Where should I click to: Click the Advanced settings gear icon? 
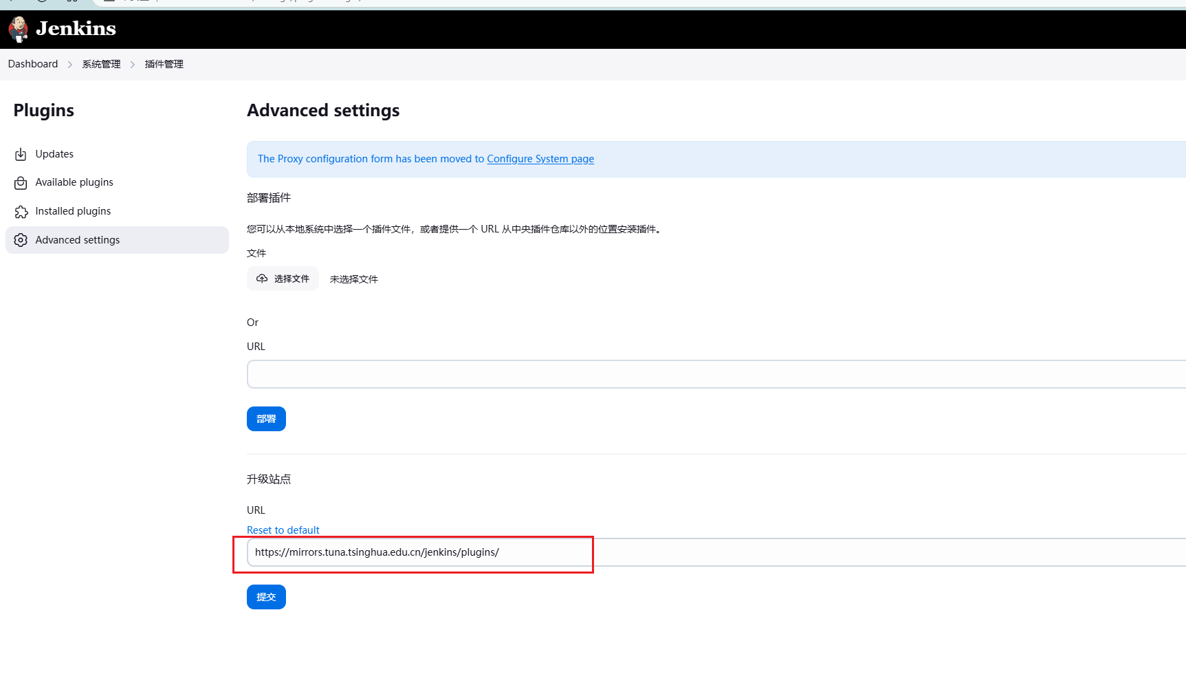click(x=21, y=240)
